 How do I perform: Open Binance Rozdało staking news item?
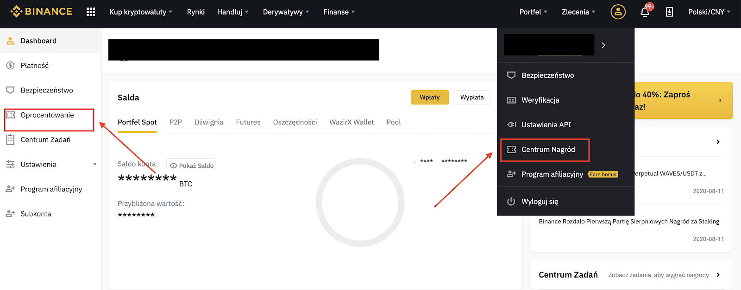point(629,222)
